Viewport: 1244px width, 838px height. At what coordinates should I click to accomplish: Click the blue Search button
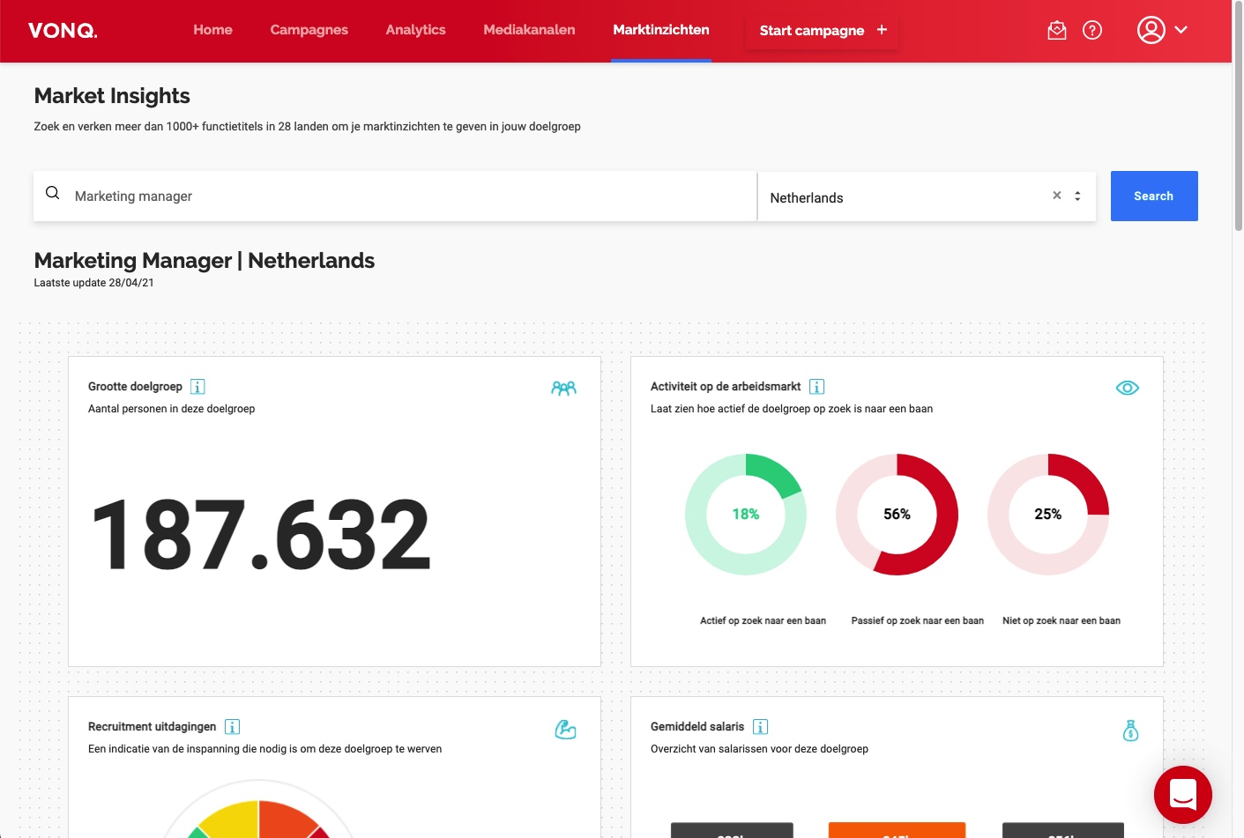(1153, 196)
